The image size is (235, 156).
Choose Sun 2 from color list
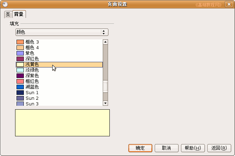[x=32, y=98]
